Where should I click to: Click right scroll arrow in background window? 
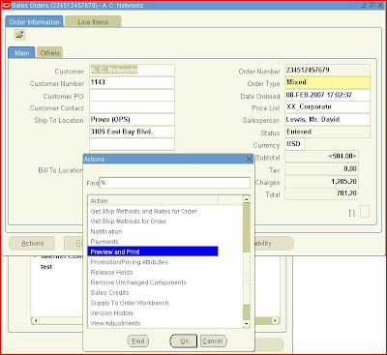pos(275,321)
